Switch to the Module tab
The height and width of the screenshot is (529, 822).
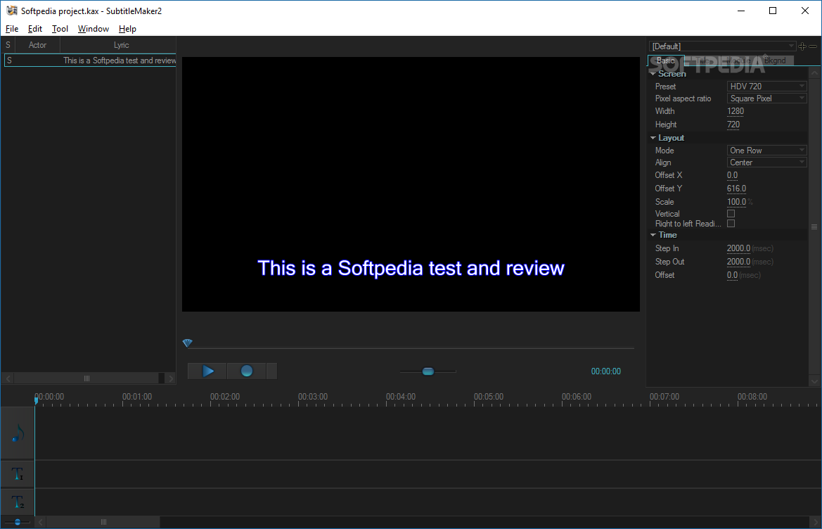738,60
